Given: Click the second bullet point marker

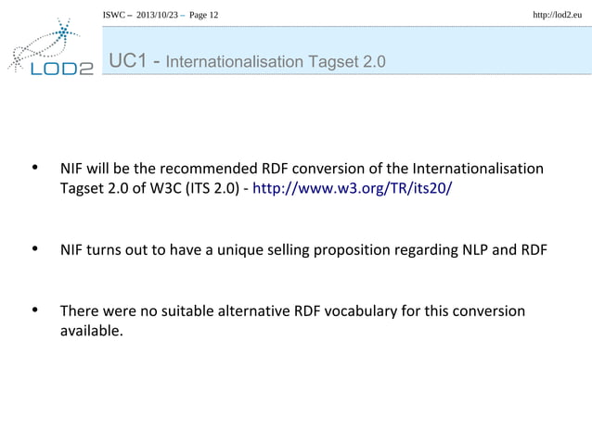Looking at the screenshot, I should coord(35,248).
